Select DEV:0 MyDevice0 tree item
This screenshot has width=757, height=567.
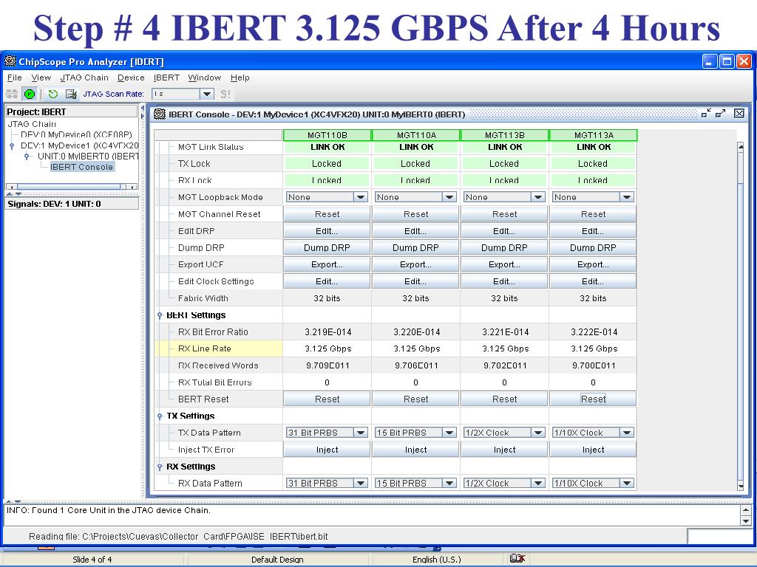coord(76,134)
